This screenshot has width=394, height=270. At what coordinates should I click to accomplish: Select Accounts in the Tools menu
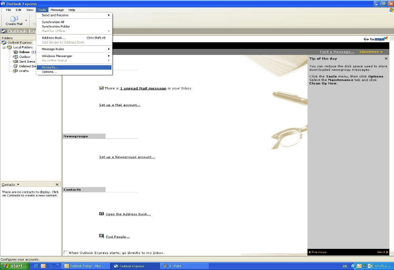point(74,67)
